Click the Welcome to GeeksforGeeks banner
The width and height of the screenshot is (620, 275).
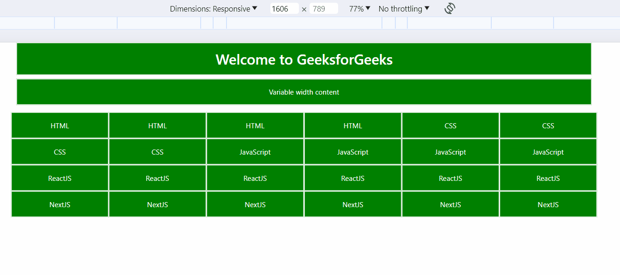(304, 59)
